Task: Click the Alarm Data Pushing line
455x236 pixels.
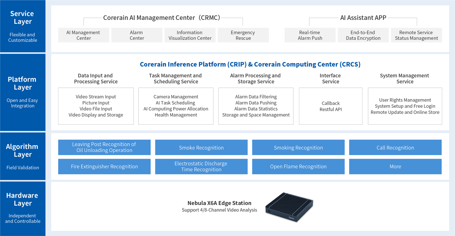Action: (x=256, y=103)
